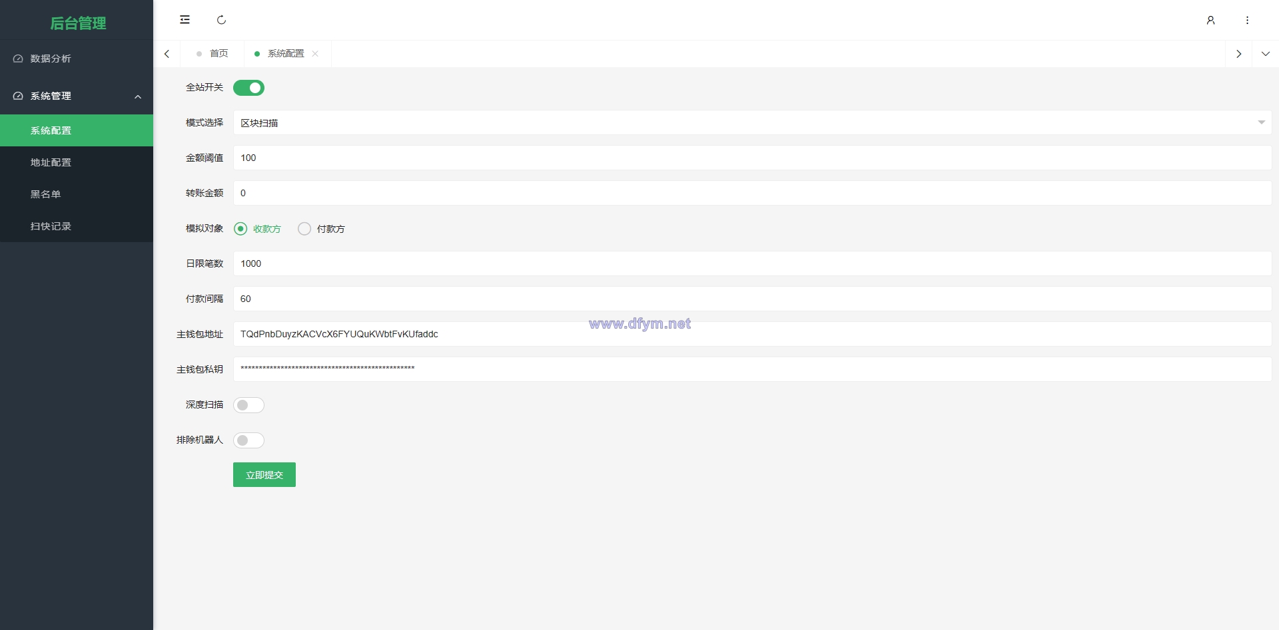Collapse the 系统管理 menu chevron
Viewport: 1279px width, 630px height.
(x=138, y=96)
